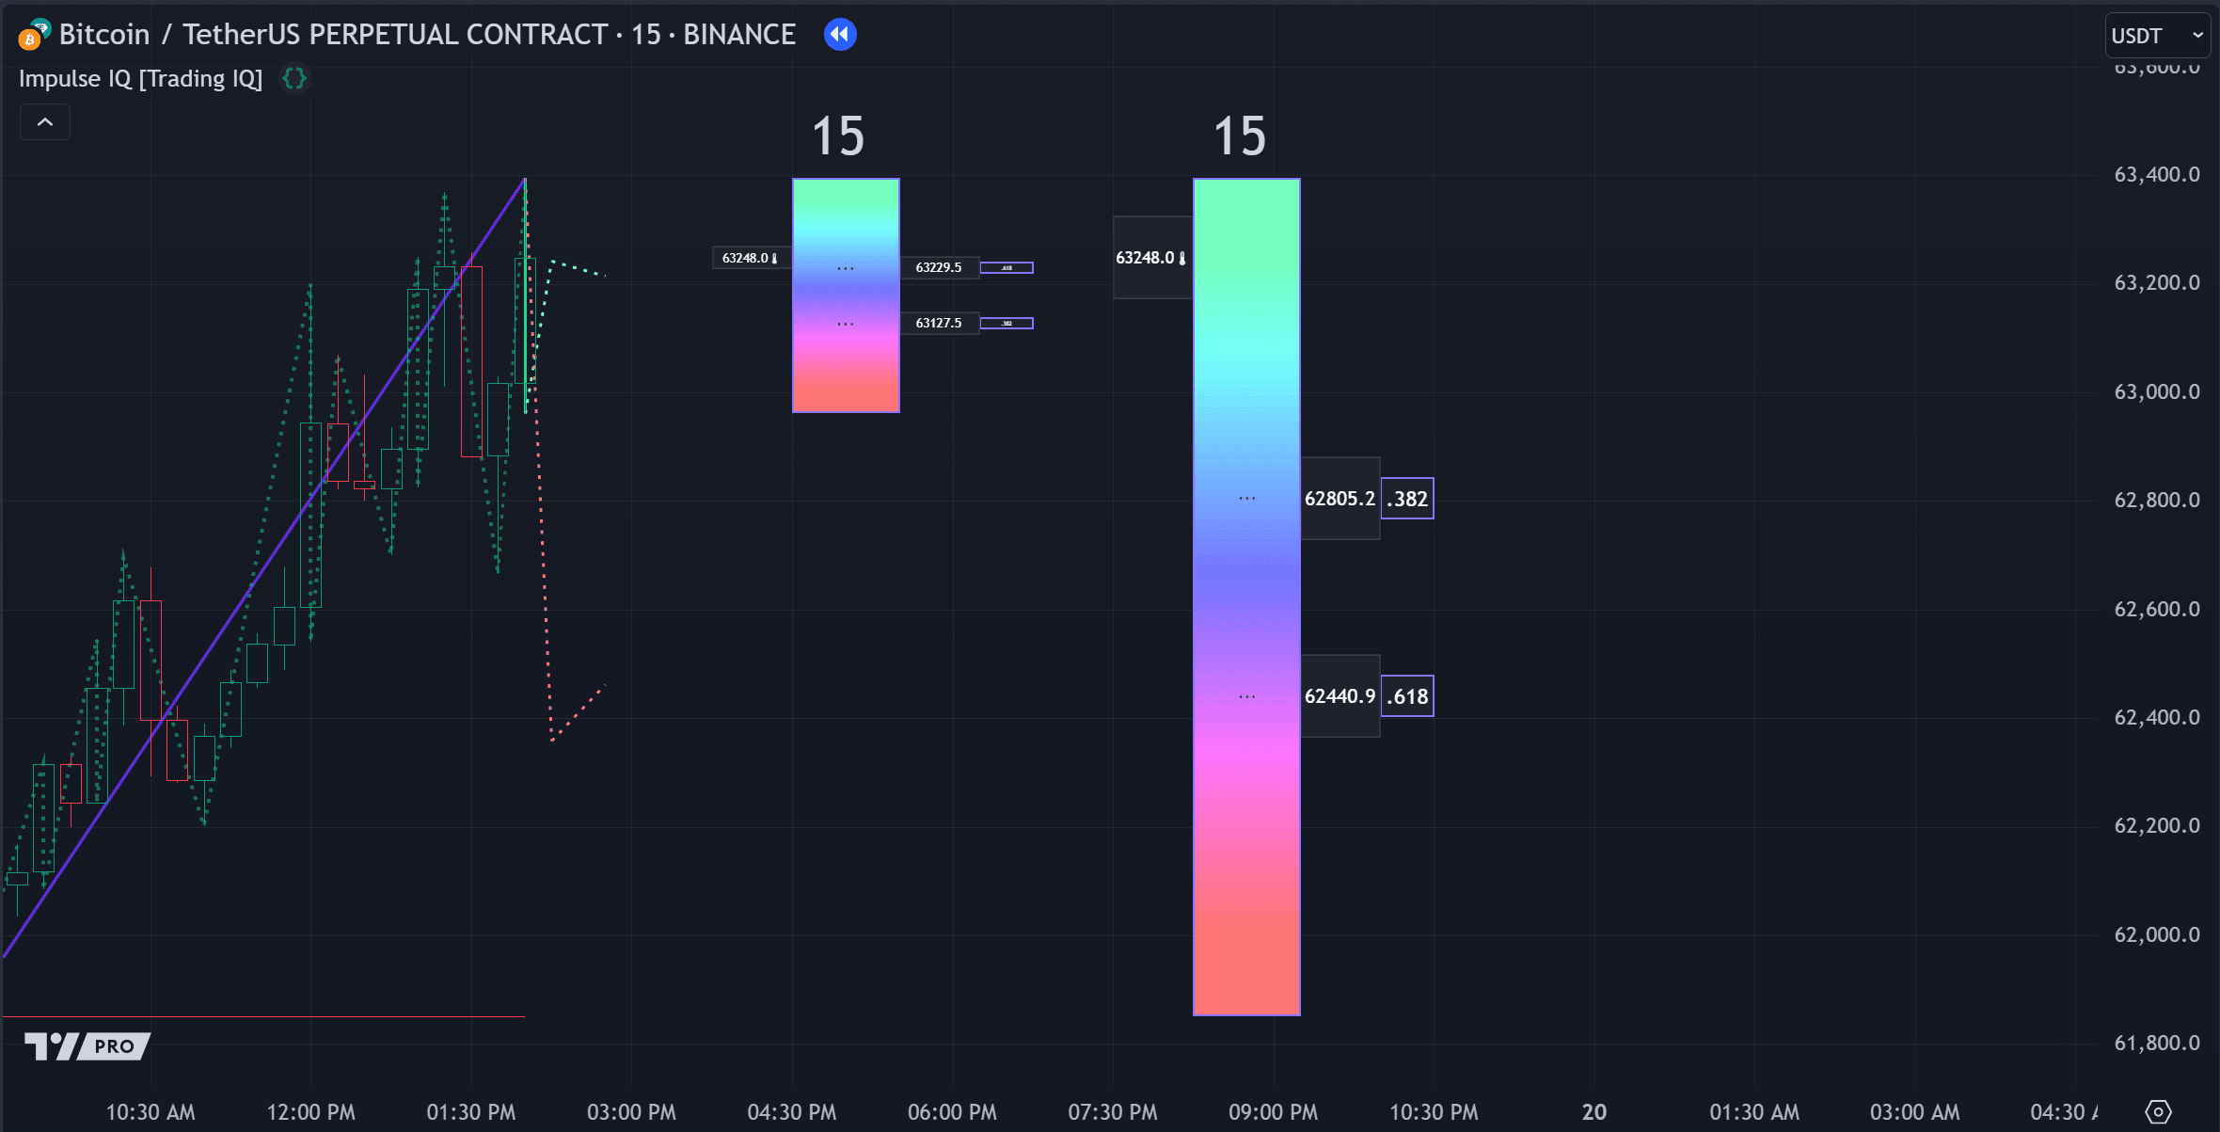Collapse the indicator legend with the chevron

(x=45, y=122)
